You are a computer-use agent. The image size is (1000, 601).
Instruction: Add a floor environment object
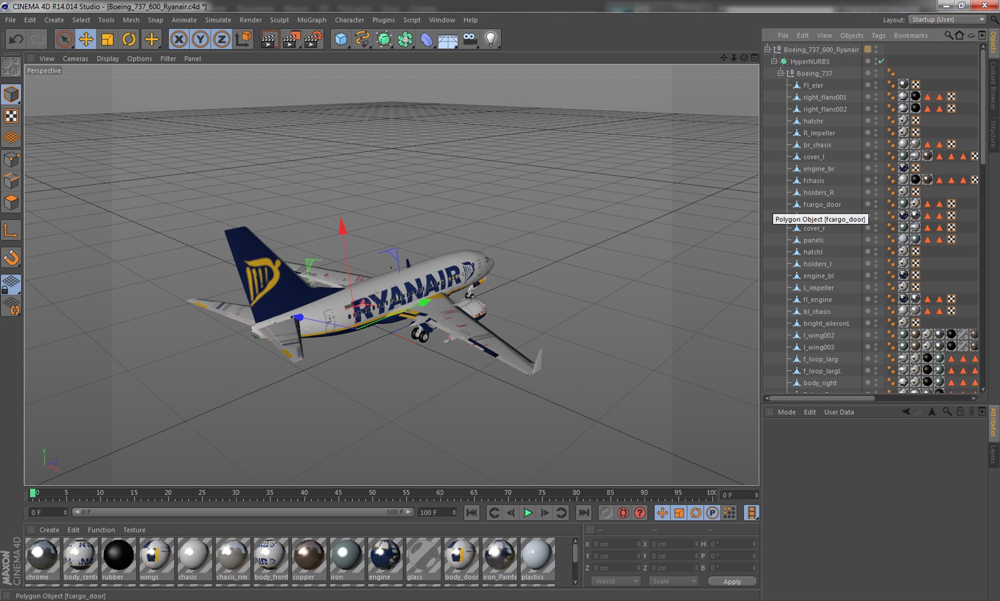pyautogui.click(x=448, y=39)
